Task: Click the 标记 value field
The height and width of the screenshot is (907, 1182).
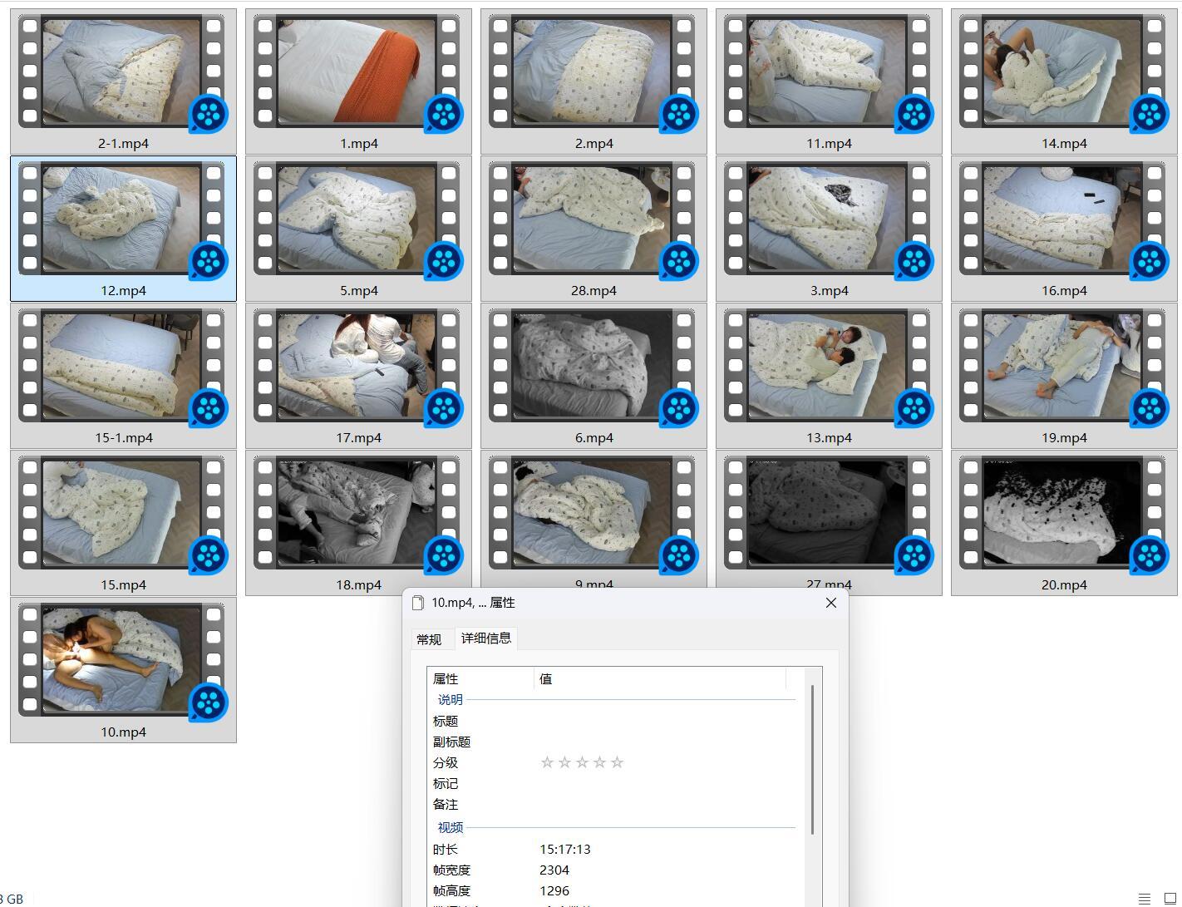Action: [661, 783]
